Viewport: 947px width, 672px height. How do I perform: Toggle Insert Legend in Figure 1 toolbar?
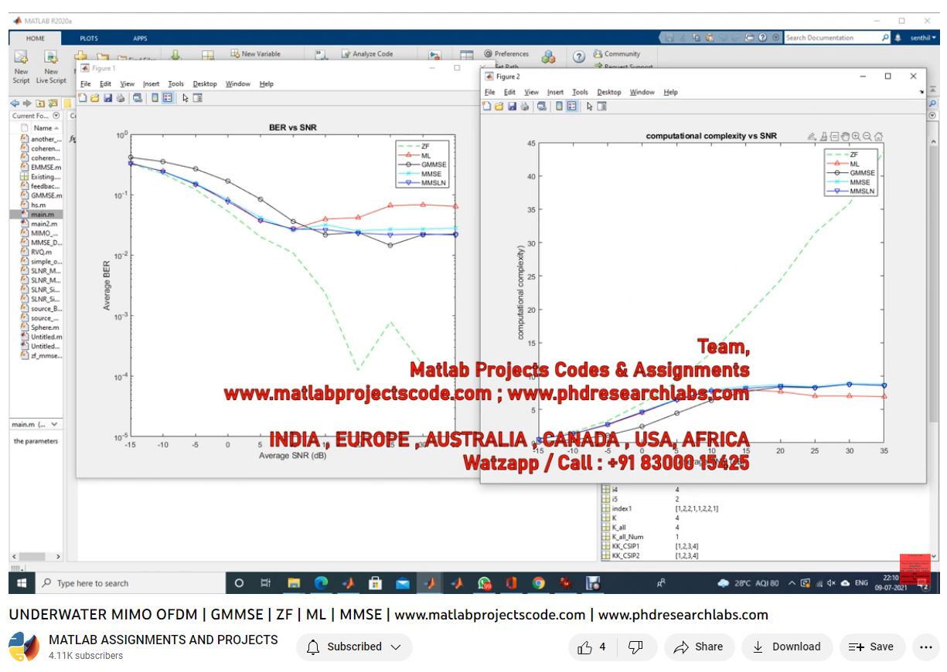[x=168, y=98]
